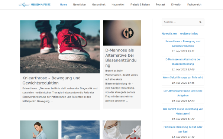Open the lab technician article thumbnail
The image size is (223, 139).
(122, 130)
